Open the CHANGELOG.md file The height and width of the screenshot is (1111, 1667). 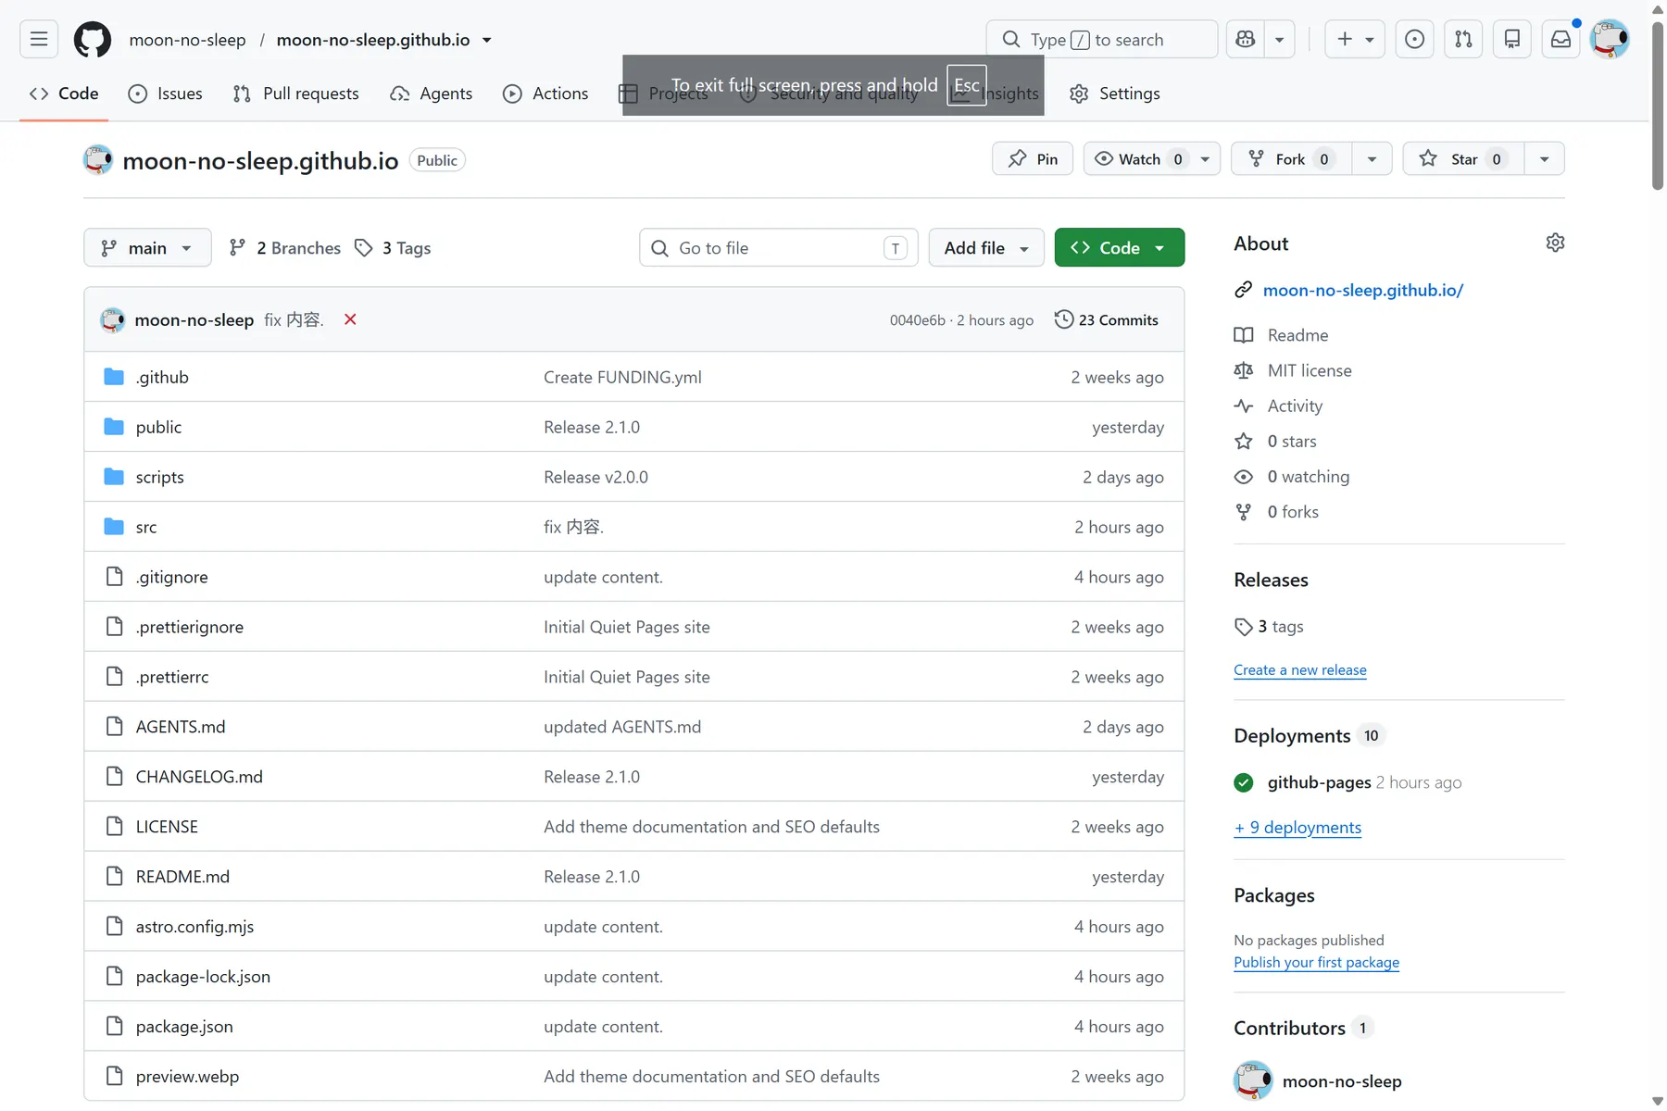(199, 777)
